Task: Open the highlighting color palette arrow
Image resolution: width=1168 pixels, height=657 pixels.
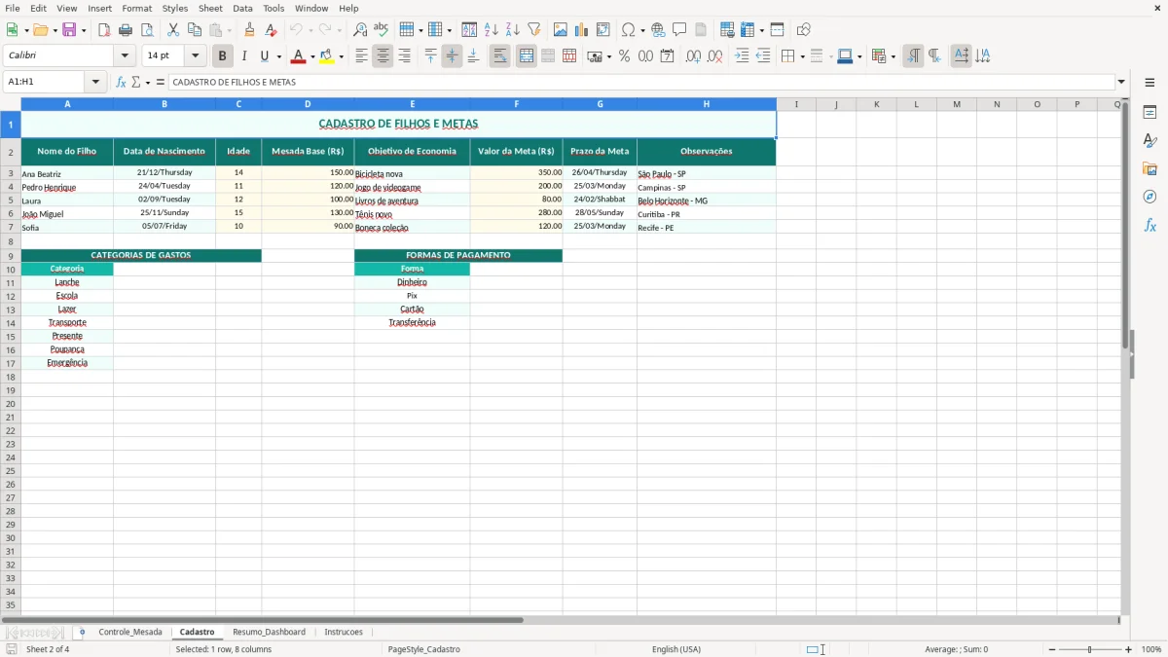Action: click(341, 56)
